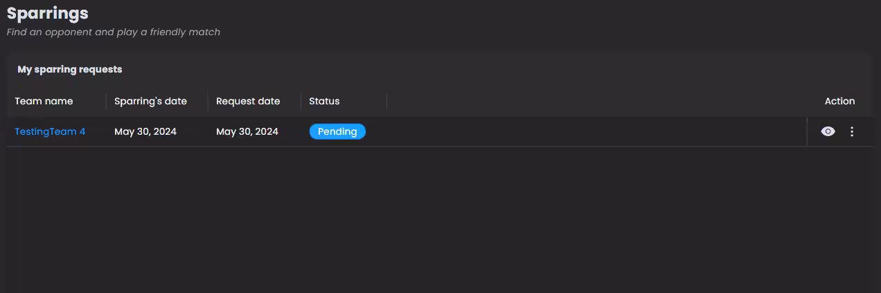Select the May 30, 2024 cell under Request date
The width and height of the screenshot is (881, 293).
(x=247, y=131)
